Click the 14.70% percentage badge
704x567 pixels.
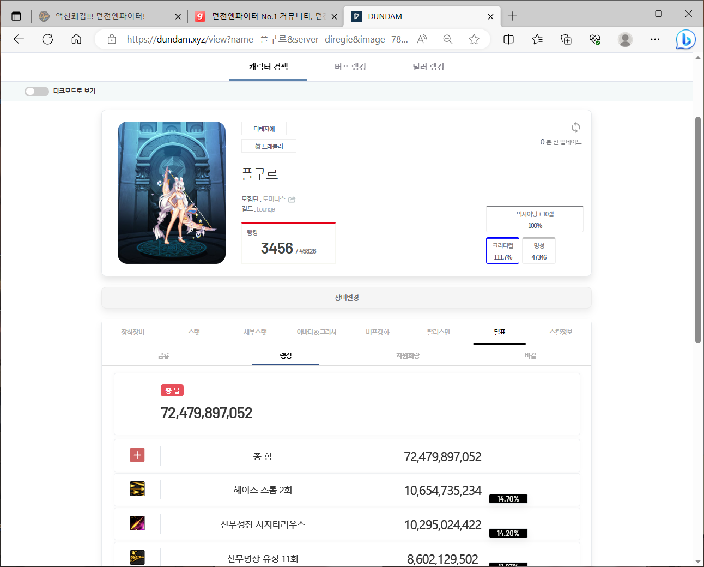508,499
